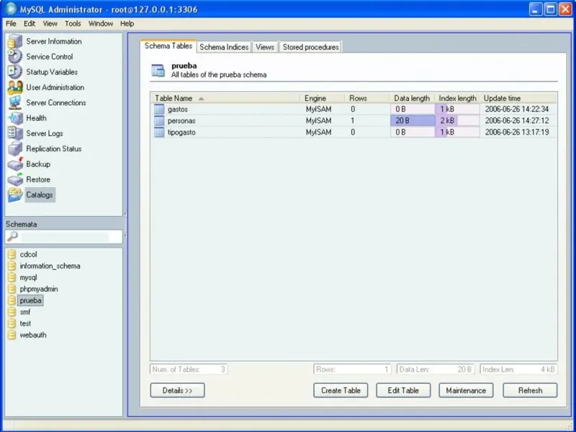
Task: Minimize the MySQL Administrator window
Action: coord(536,9)
